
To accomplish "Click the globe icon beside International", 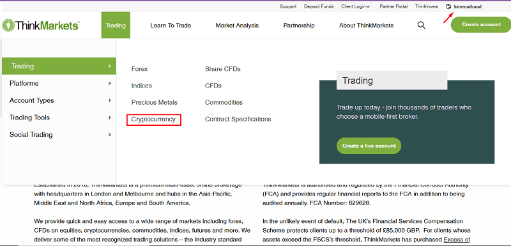I will point(449,6).
